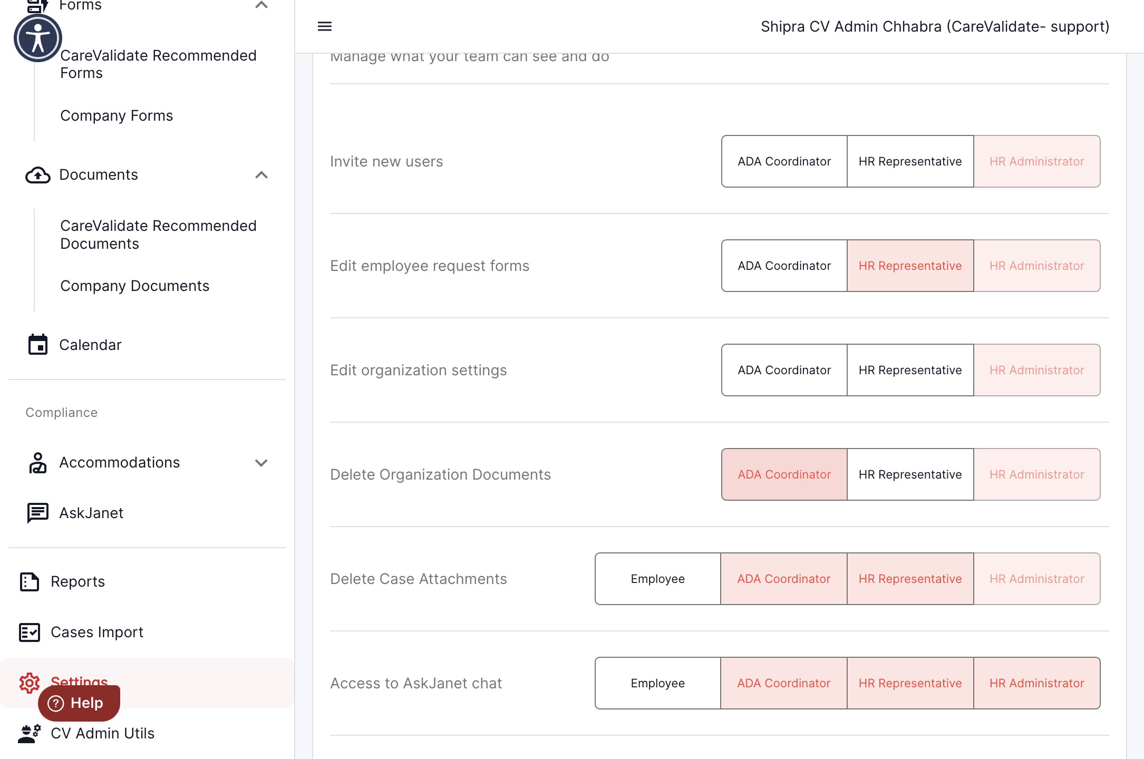Open the accessibility widget icon
The width and height of the screenshot is (1144, 759).
click(x=38, y=38)
